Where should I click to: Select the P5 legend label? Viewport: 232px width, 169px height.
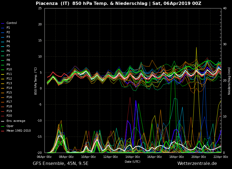click(8, 46)
